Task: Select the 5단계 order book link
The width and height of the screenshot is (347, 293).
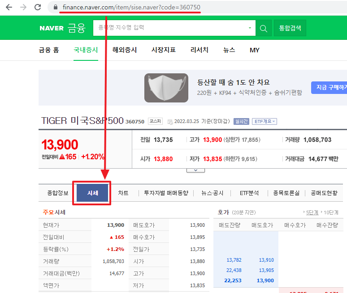Action: (312, 212)
